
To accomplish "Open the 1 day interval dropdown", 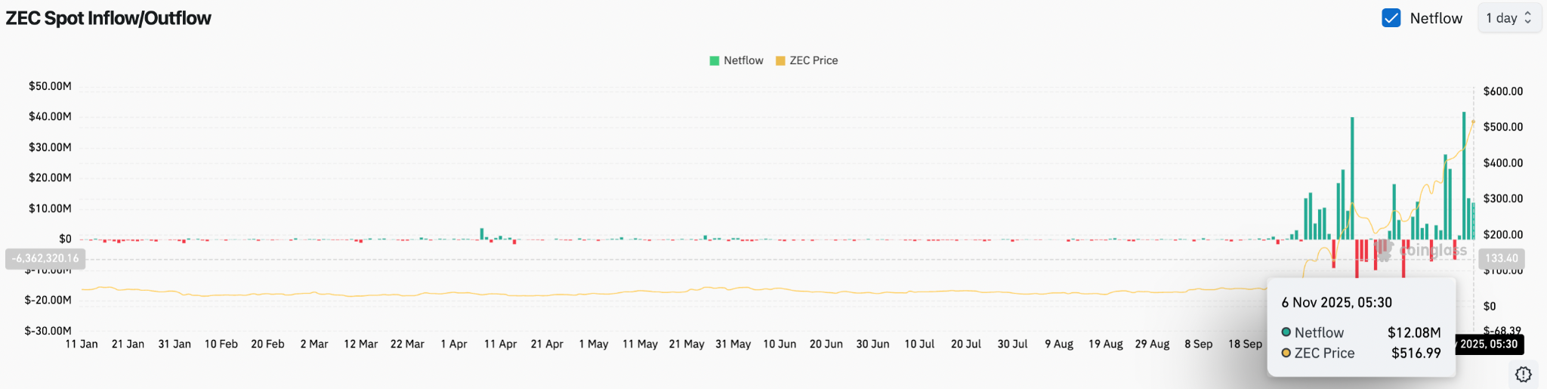I will [1508, 18].
